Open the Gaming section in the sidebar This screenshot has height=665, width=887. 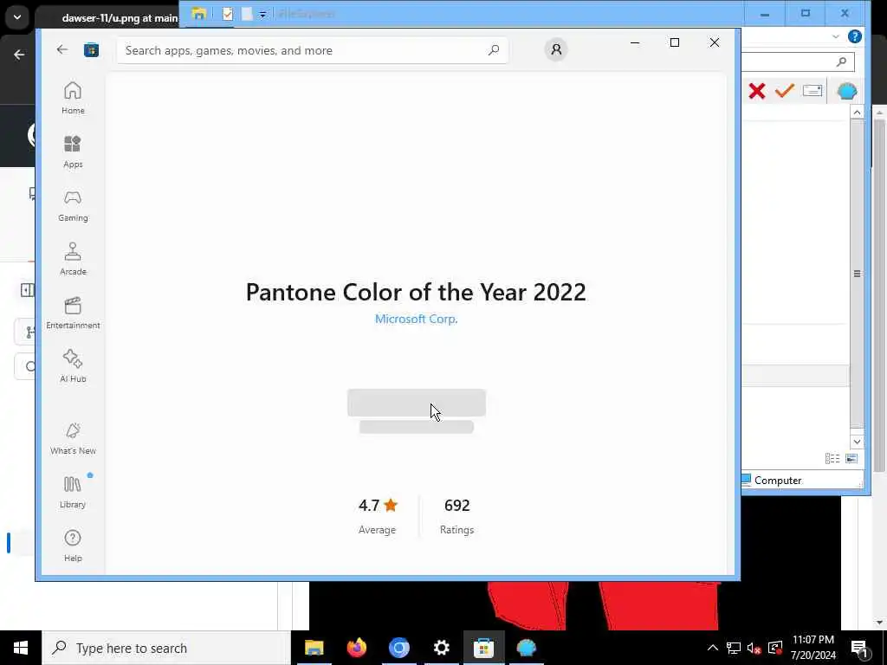(73, 205)
